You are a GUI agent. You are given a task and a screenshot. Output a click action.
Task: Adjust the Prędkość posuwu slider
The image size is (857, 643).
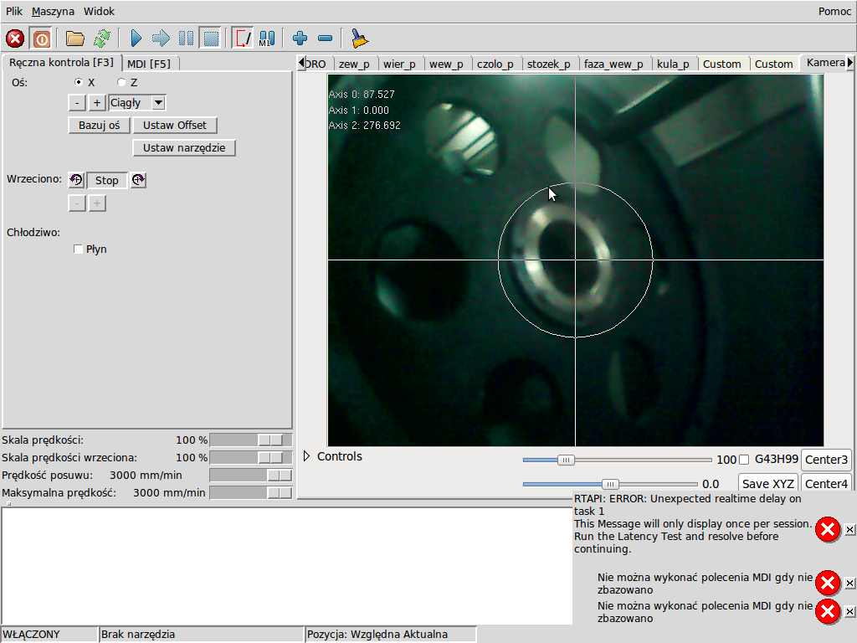point(251,476)
